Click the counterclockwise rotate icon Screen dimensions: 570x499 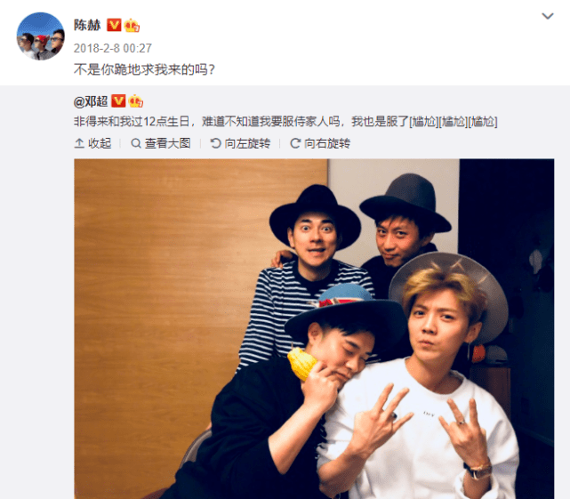pos(215,143)
